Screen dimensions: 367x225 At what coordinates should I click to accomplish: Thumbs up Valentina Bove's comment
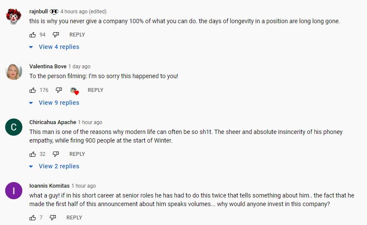[33, 90]
